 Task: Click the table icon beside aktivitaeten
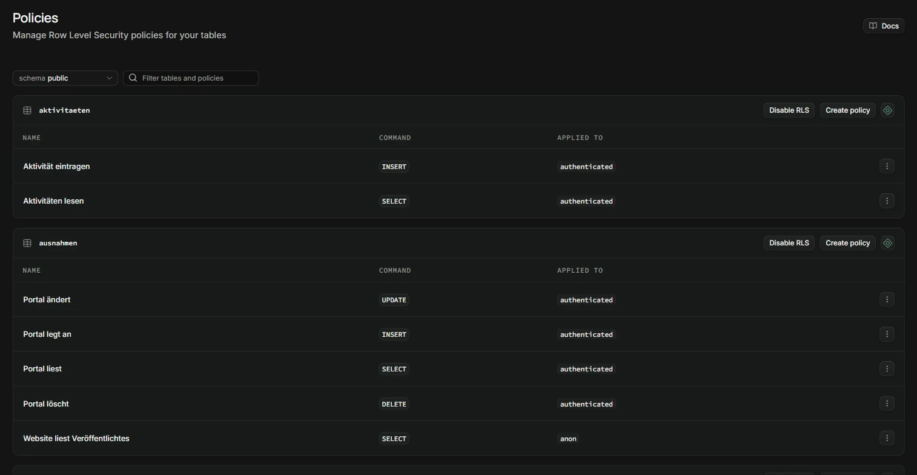pos(27,110)
